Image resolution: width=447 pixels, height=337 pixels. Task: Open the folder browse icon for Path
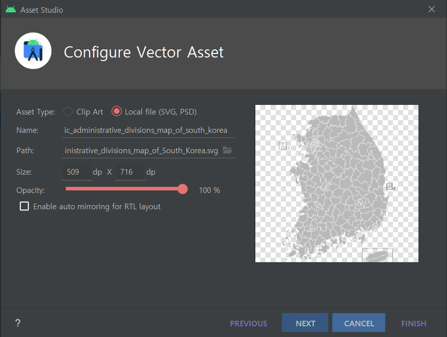tap(227, 150)
